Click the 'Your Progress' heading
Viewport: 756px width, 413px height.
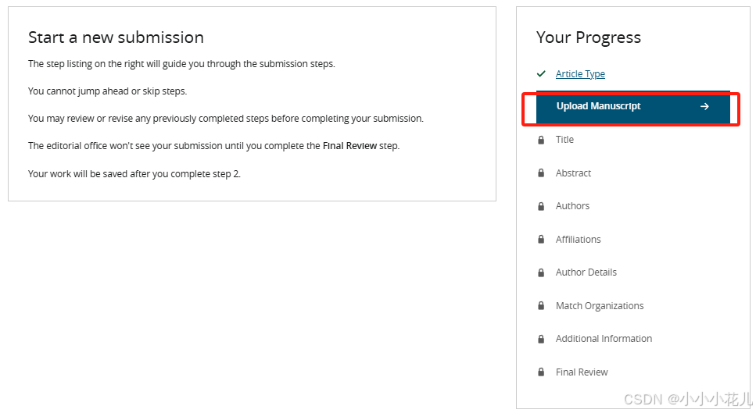tap(588, 37)
